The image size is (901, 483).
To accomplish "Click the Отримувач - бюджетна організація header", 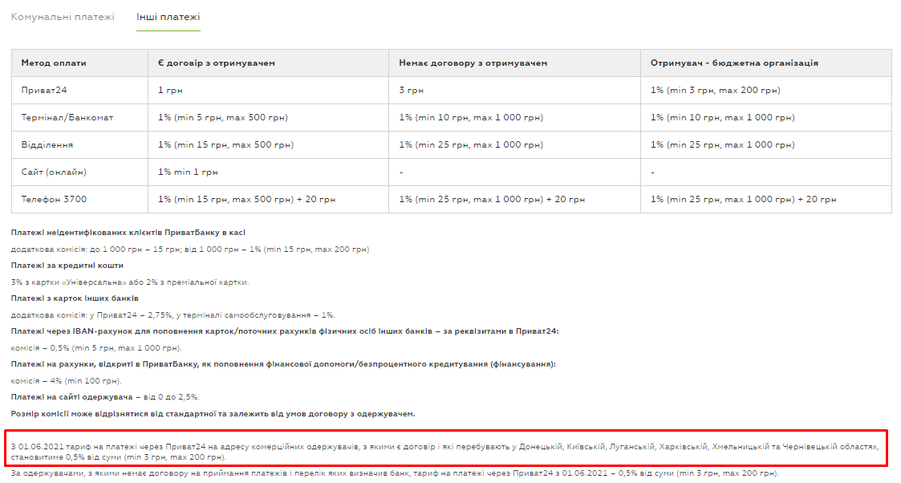I will coord(734,63).
